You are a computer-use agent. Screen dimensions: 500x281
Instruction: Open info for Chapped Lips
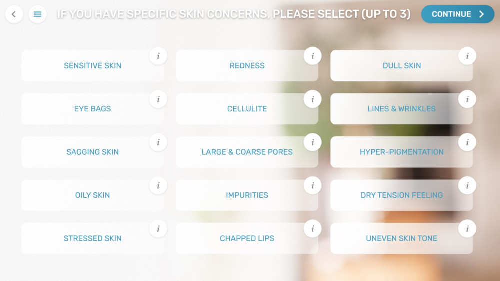pos(313,229)
